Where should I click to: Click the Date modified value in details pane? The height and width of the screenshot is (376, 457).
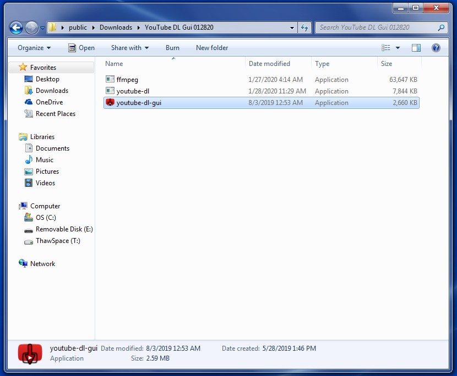click(x=173, y=349)
